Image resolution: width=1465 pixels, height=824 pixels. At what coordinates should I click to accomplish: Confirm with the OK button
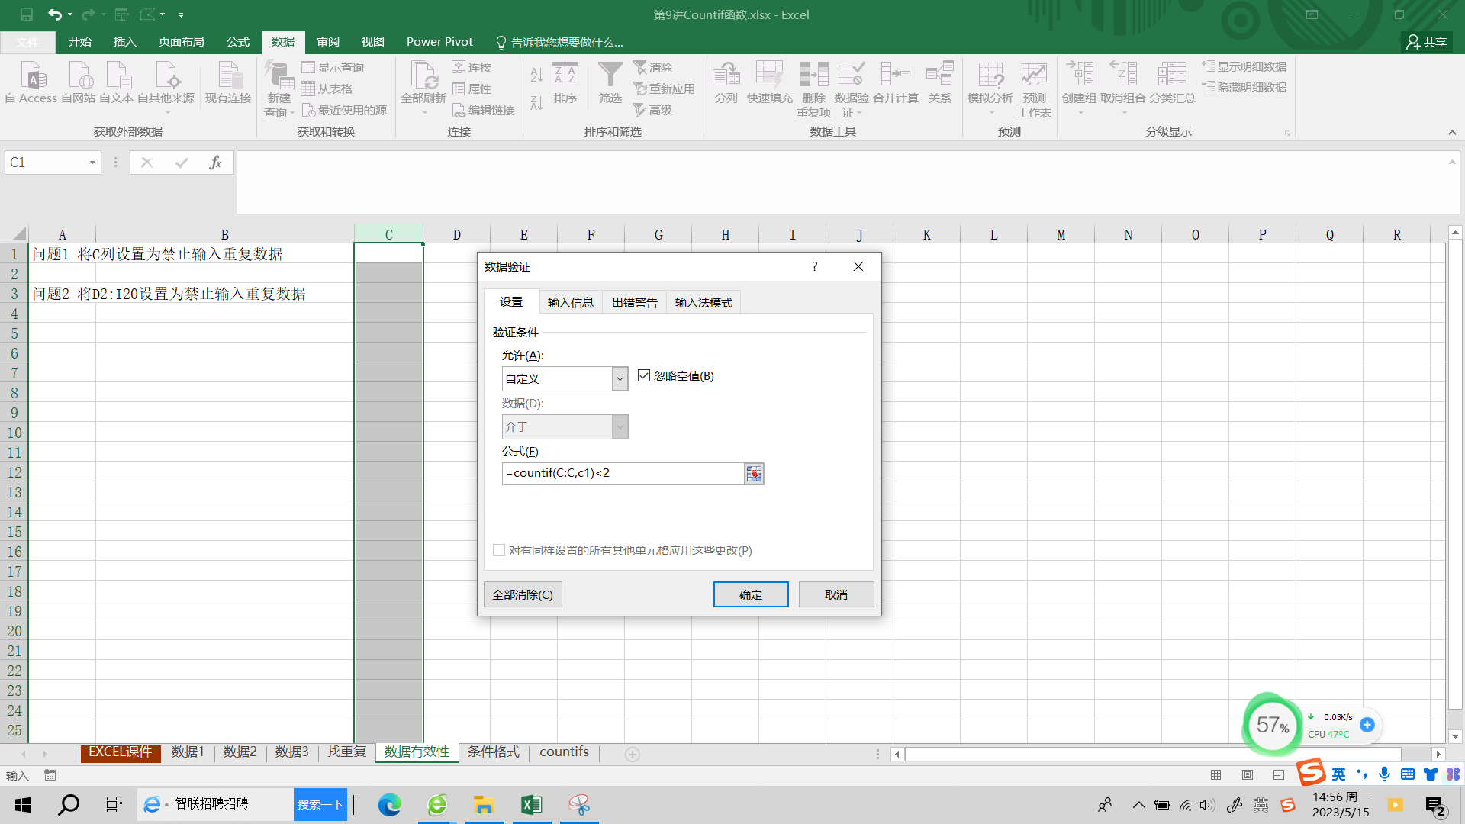pyautogui.click(x=750, y=594)
